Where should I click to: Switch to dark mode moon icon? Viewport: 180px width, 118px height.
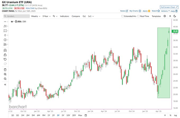point(175,16)
